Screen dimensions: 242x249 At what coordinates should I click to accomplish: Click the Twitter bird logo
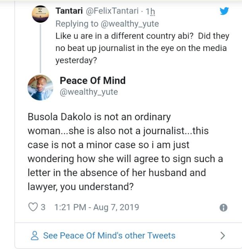tap(224, 11)
